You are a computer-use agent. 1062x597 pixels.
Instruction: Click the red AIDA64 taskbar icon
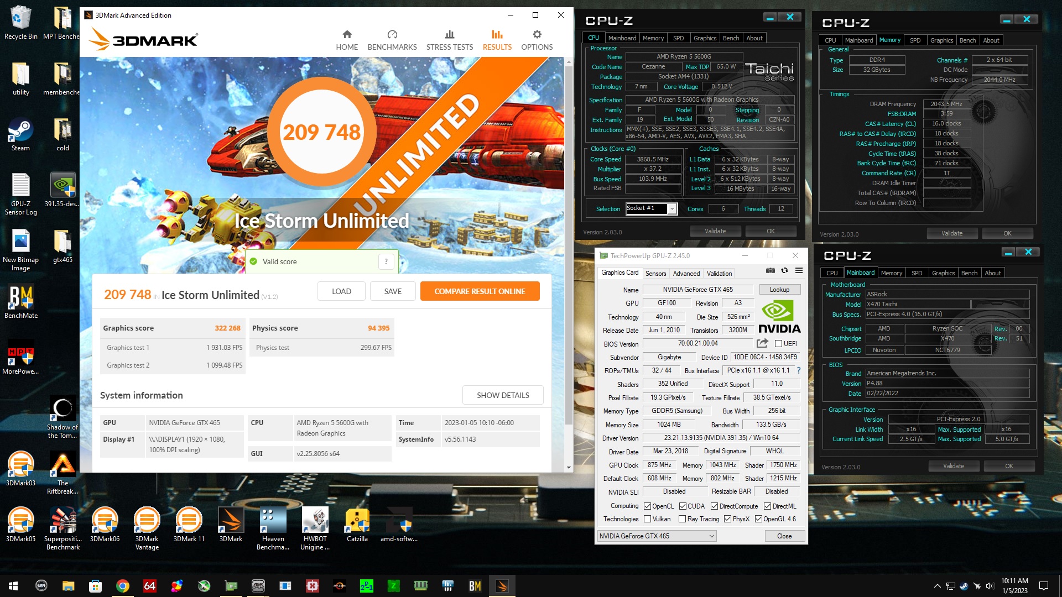click(x=150, y=586)
